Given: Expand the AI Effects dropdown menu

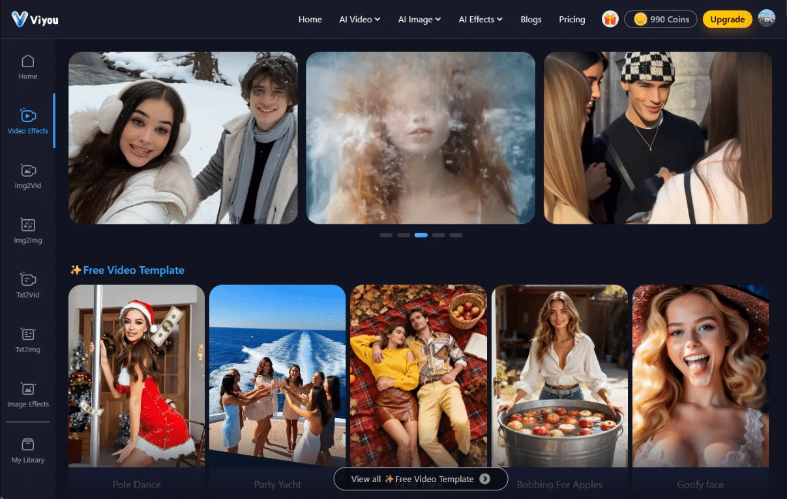Looking at the screenshot, I should click(x=481, y=20).
